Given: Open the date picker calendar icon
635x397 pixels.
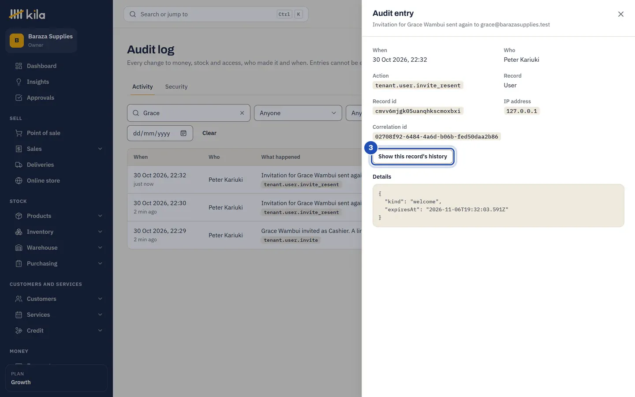Looking at the screenshot, I should pyautogui.click(x=183, y=133).
